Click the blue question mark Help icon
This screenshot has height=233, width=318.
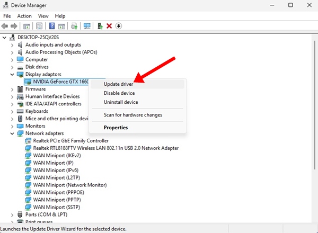pyautogui.click(x=52, y=26)
